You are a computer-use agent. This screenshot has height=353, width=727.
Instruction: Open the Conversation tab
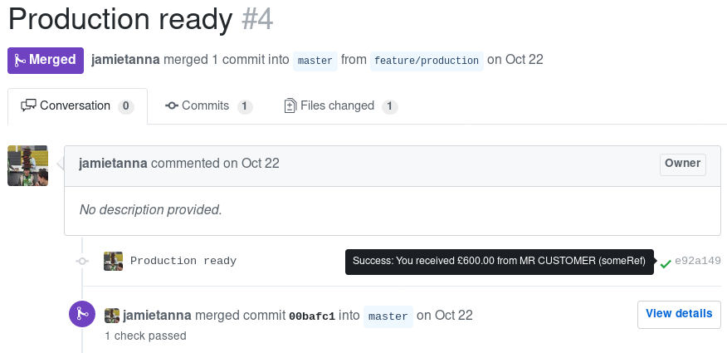(77, 106)
